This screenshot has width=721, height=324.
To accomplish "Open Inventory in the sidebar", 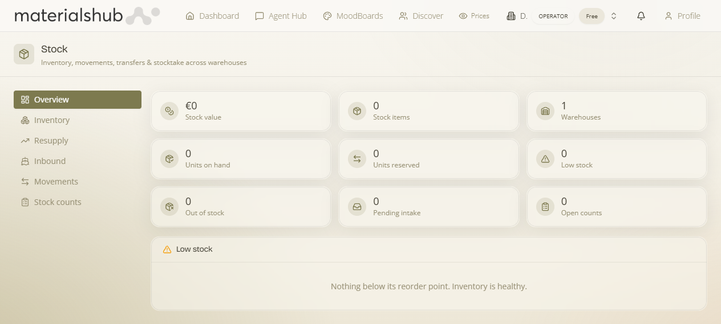I will click(x=78, y=120).
